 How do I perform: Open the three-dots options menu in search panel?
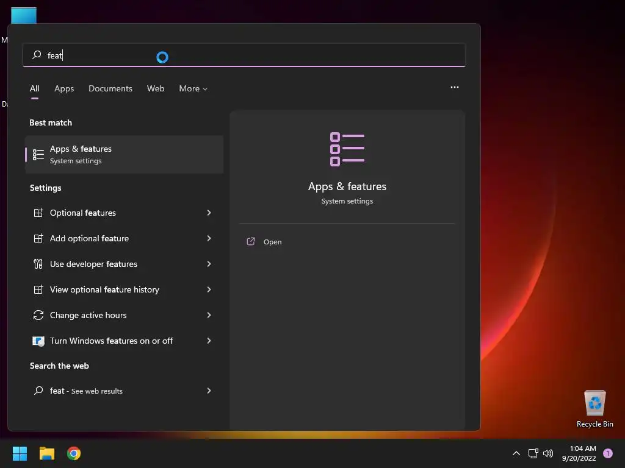tap(454, 87)
